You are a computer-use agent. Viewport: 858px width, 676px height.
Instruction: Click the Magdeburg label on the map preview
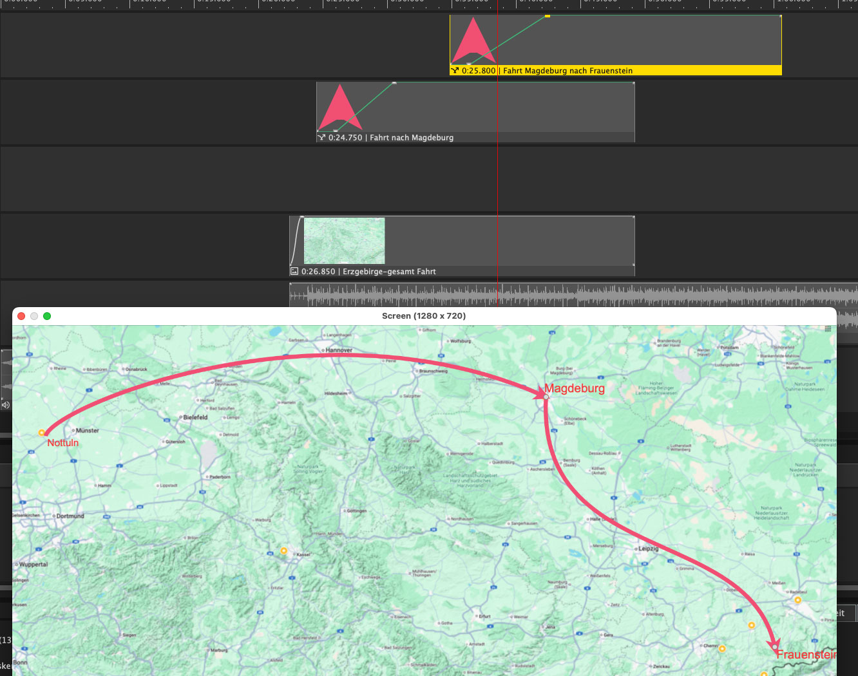pos(575,388)
